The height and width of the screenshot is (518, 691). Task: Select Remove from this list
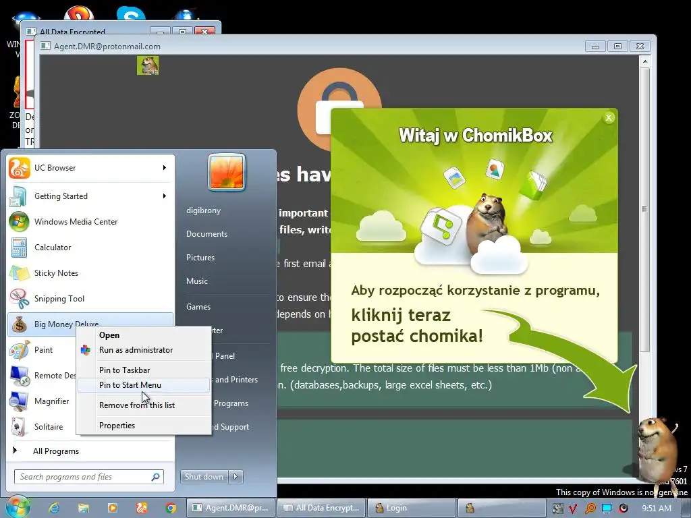pos(136,405)
